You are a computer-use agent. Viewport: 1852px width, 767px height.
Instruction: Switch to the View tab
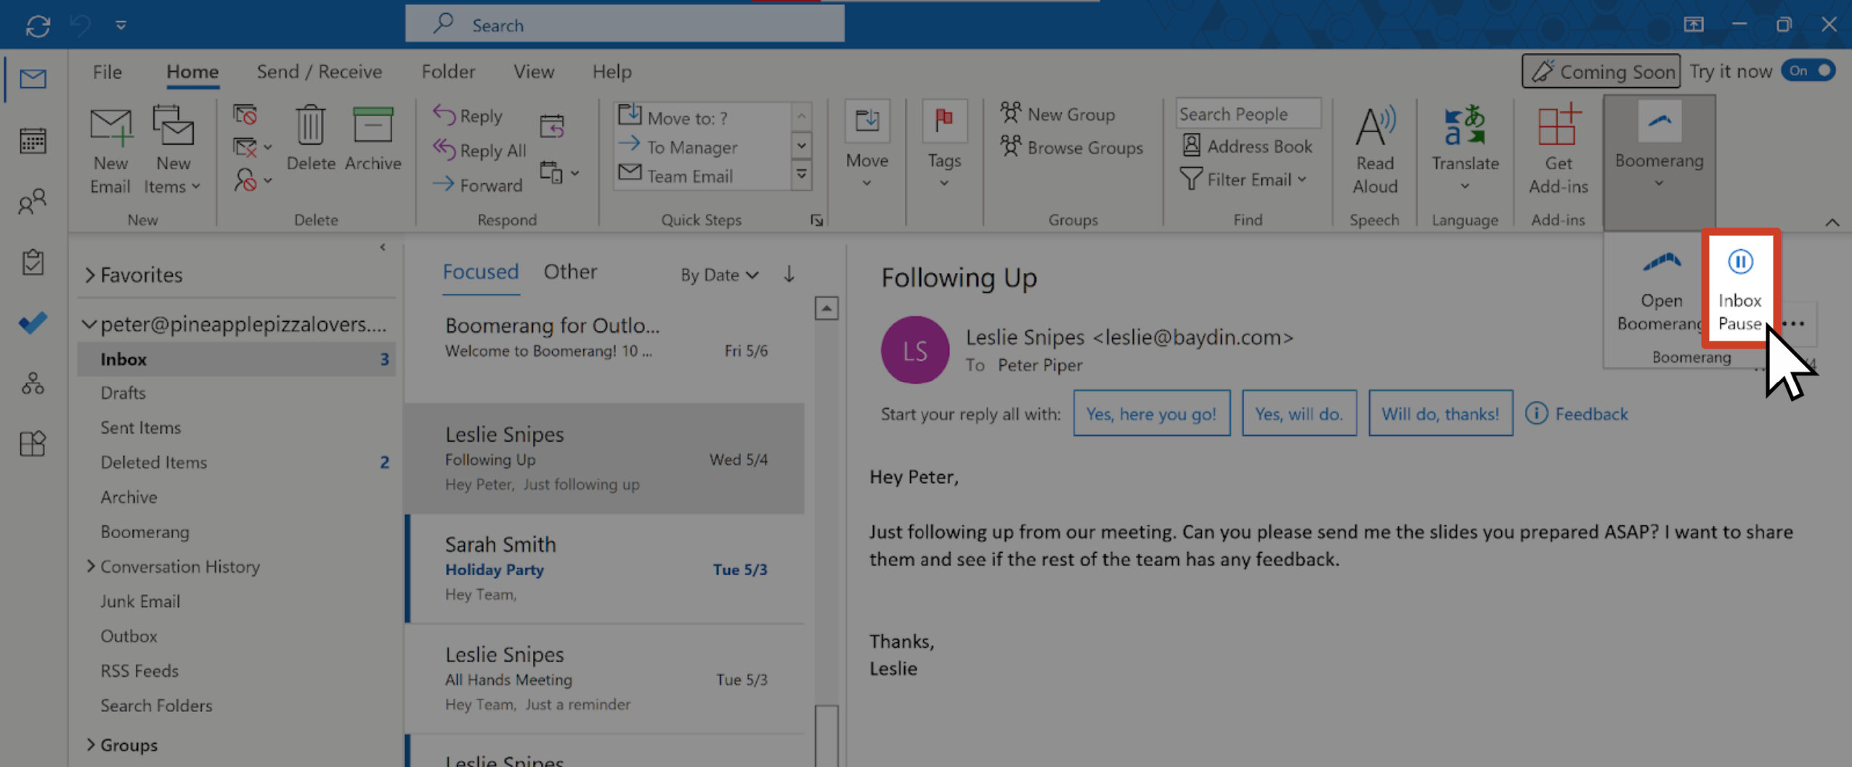pos(534,71)
